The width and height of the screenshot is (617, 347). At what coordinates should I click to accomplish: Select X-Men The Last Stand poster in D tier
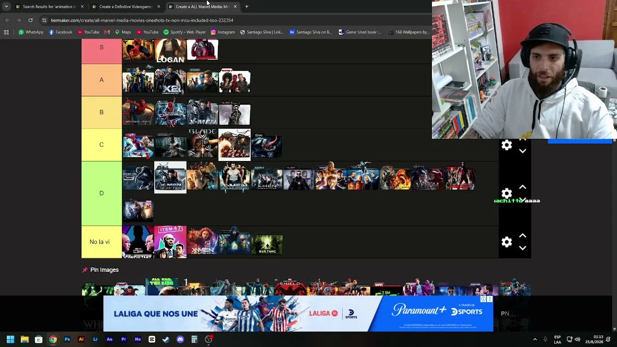(170, 177)
